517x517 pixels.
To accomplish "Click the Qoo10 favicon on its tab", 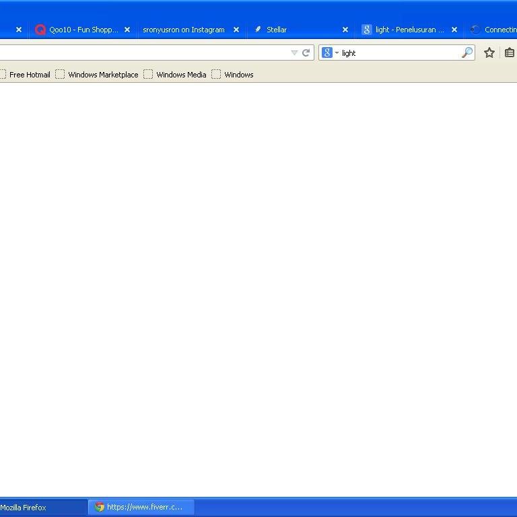I will pyautogui.click(x=40, y=30).
